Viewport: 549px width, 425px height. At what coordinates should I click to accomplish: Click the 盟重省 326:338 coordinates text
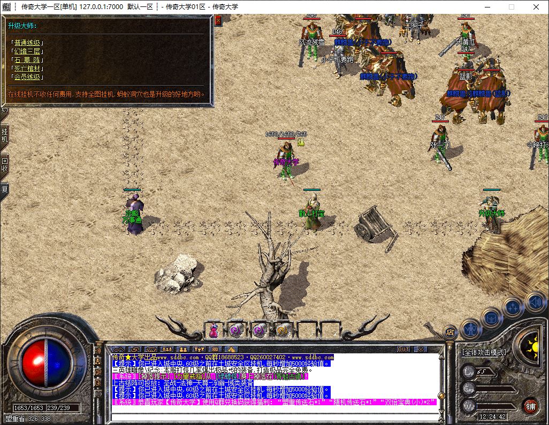point(28,419)
